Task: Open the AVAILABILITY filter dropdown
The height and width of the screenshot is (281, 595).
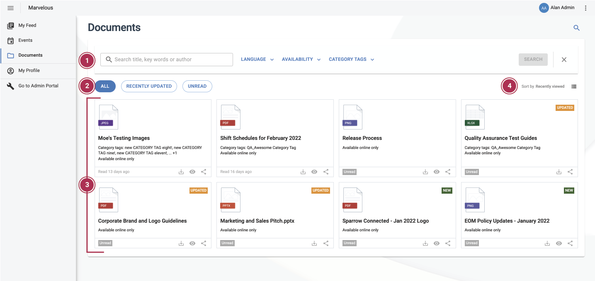Action: click(301, 60)
